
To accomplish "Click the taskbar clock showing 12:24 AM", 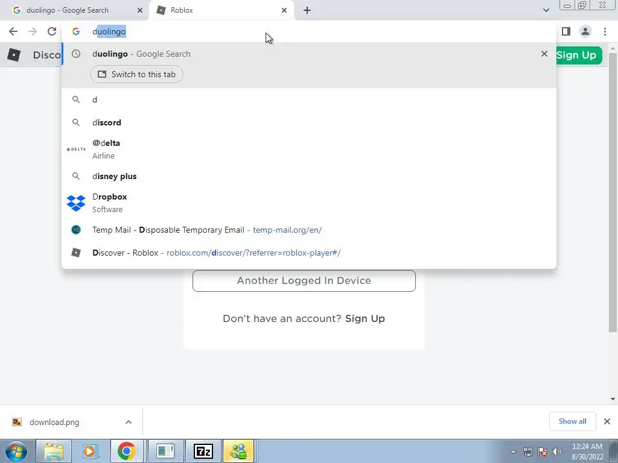I will pyautogui.click(x=587, y=452).
